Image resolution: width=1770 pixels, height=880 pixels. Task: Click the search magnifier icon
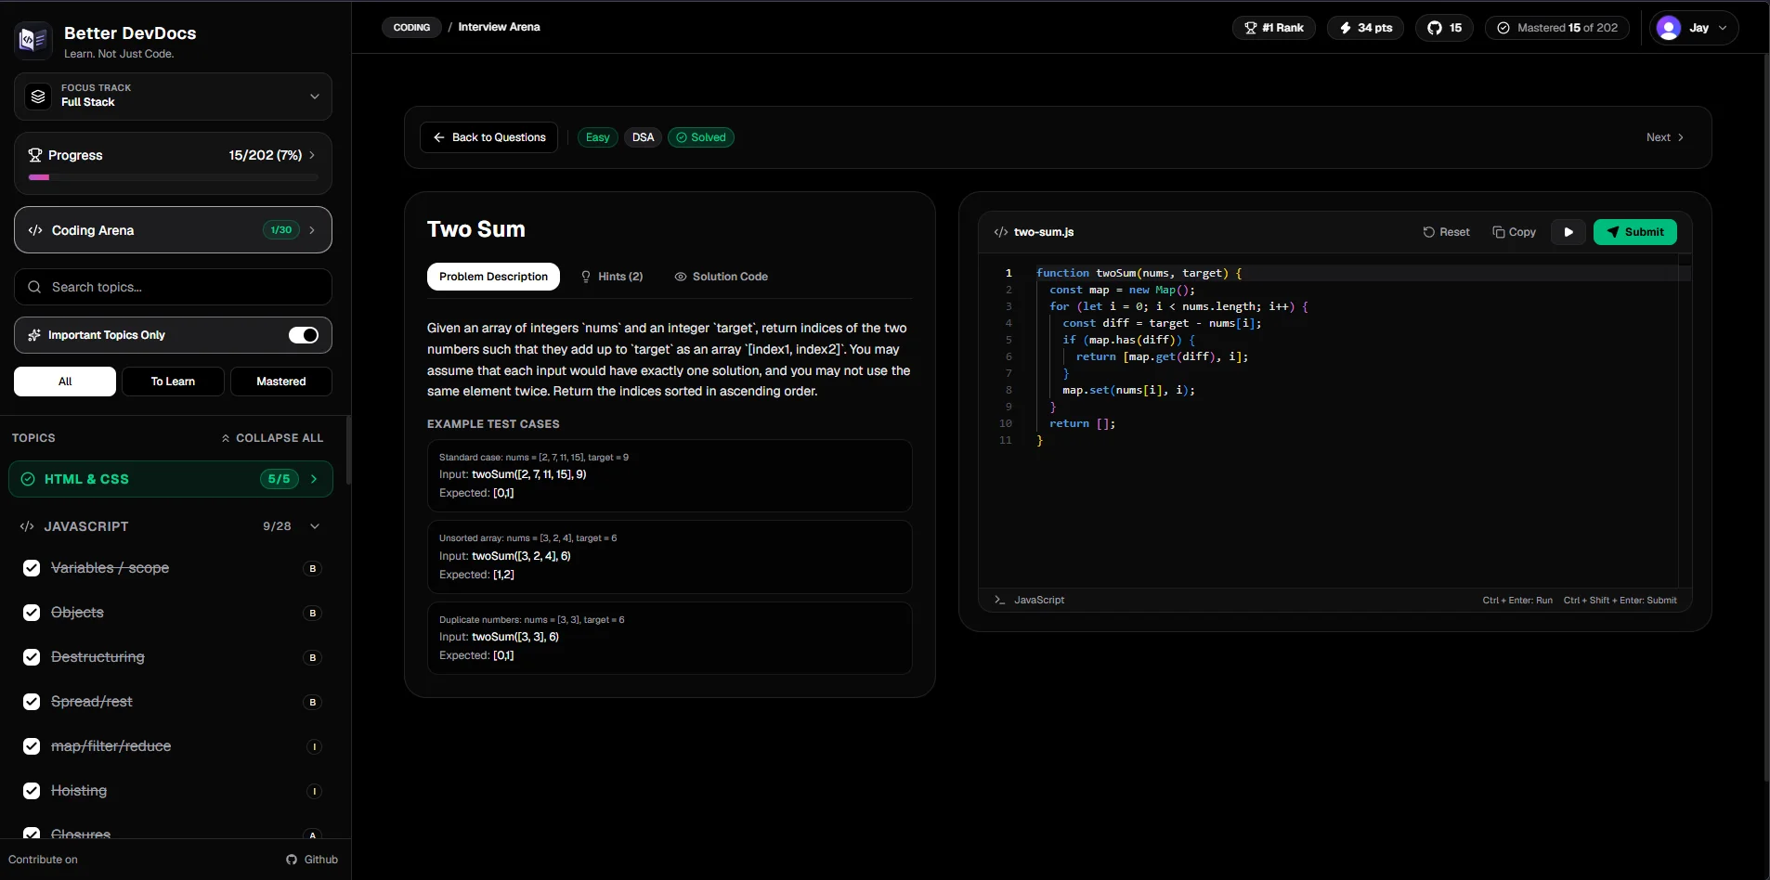tap(34, 287)
